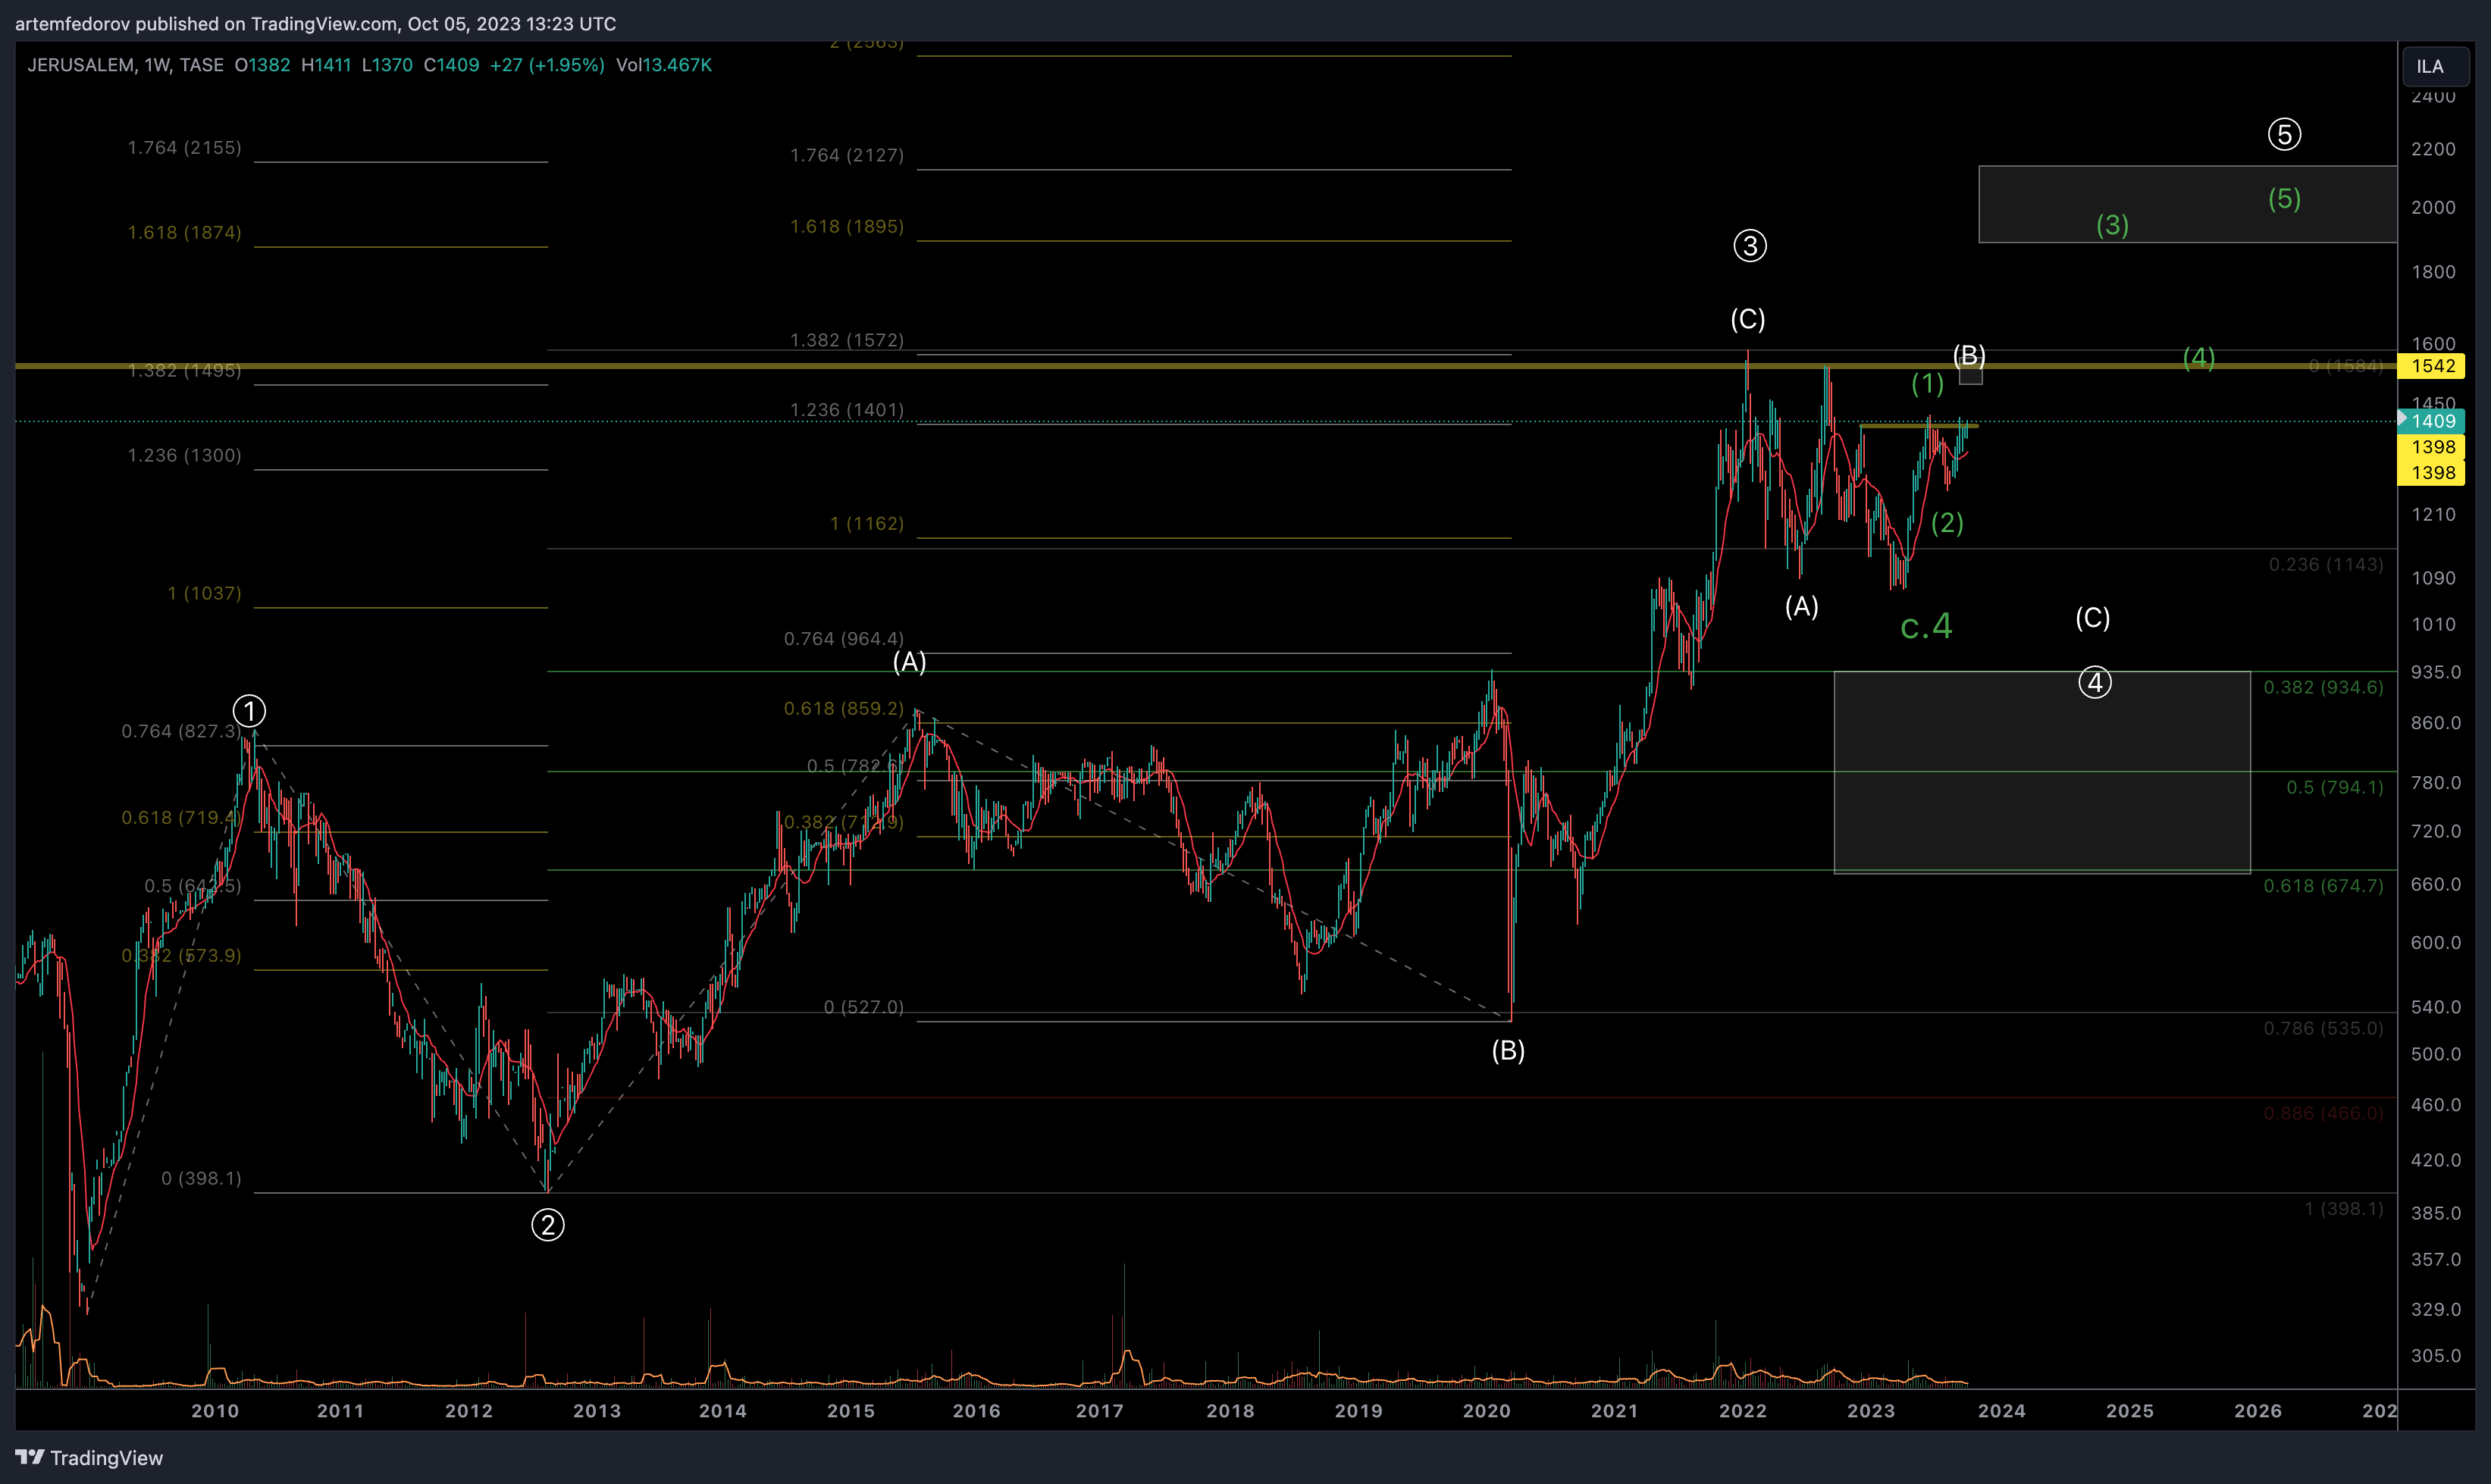Click the 2015 year on time axis
Screen dimensions: 2491x1484
pyautogui.click(x=851, y=1410)
